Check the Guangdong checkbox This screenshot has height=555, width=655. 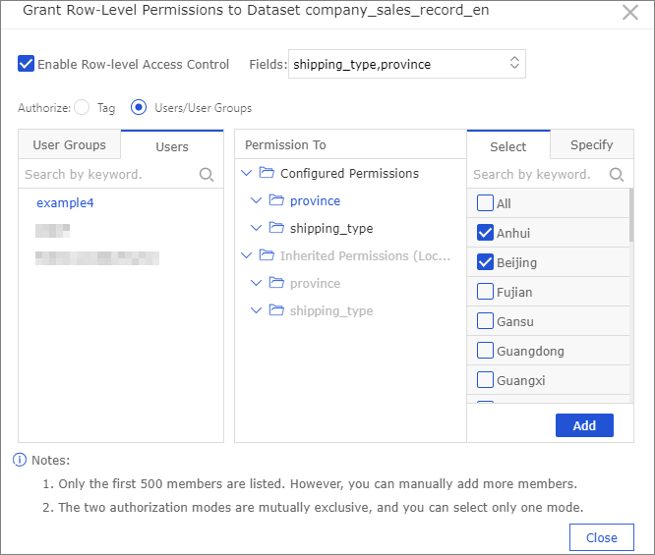point(485,351)
